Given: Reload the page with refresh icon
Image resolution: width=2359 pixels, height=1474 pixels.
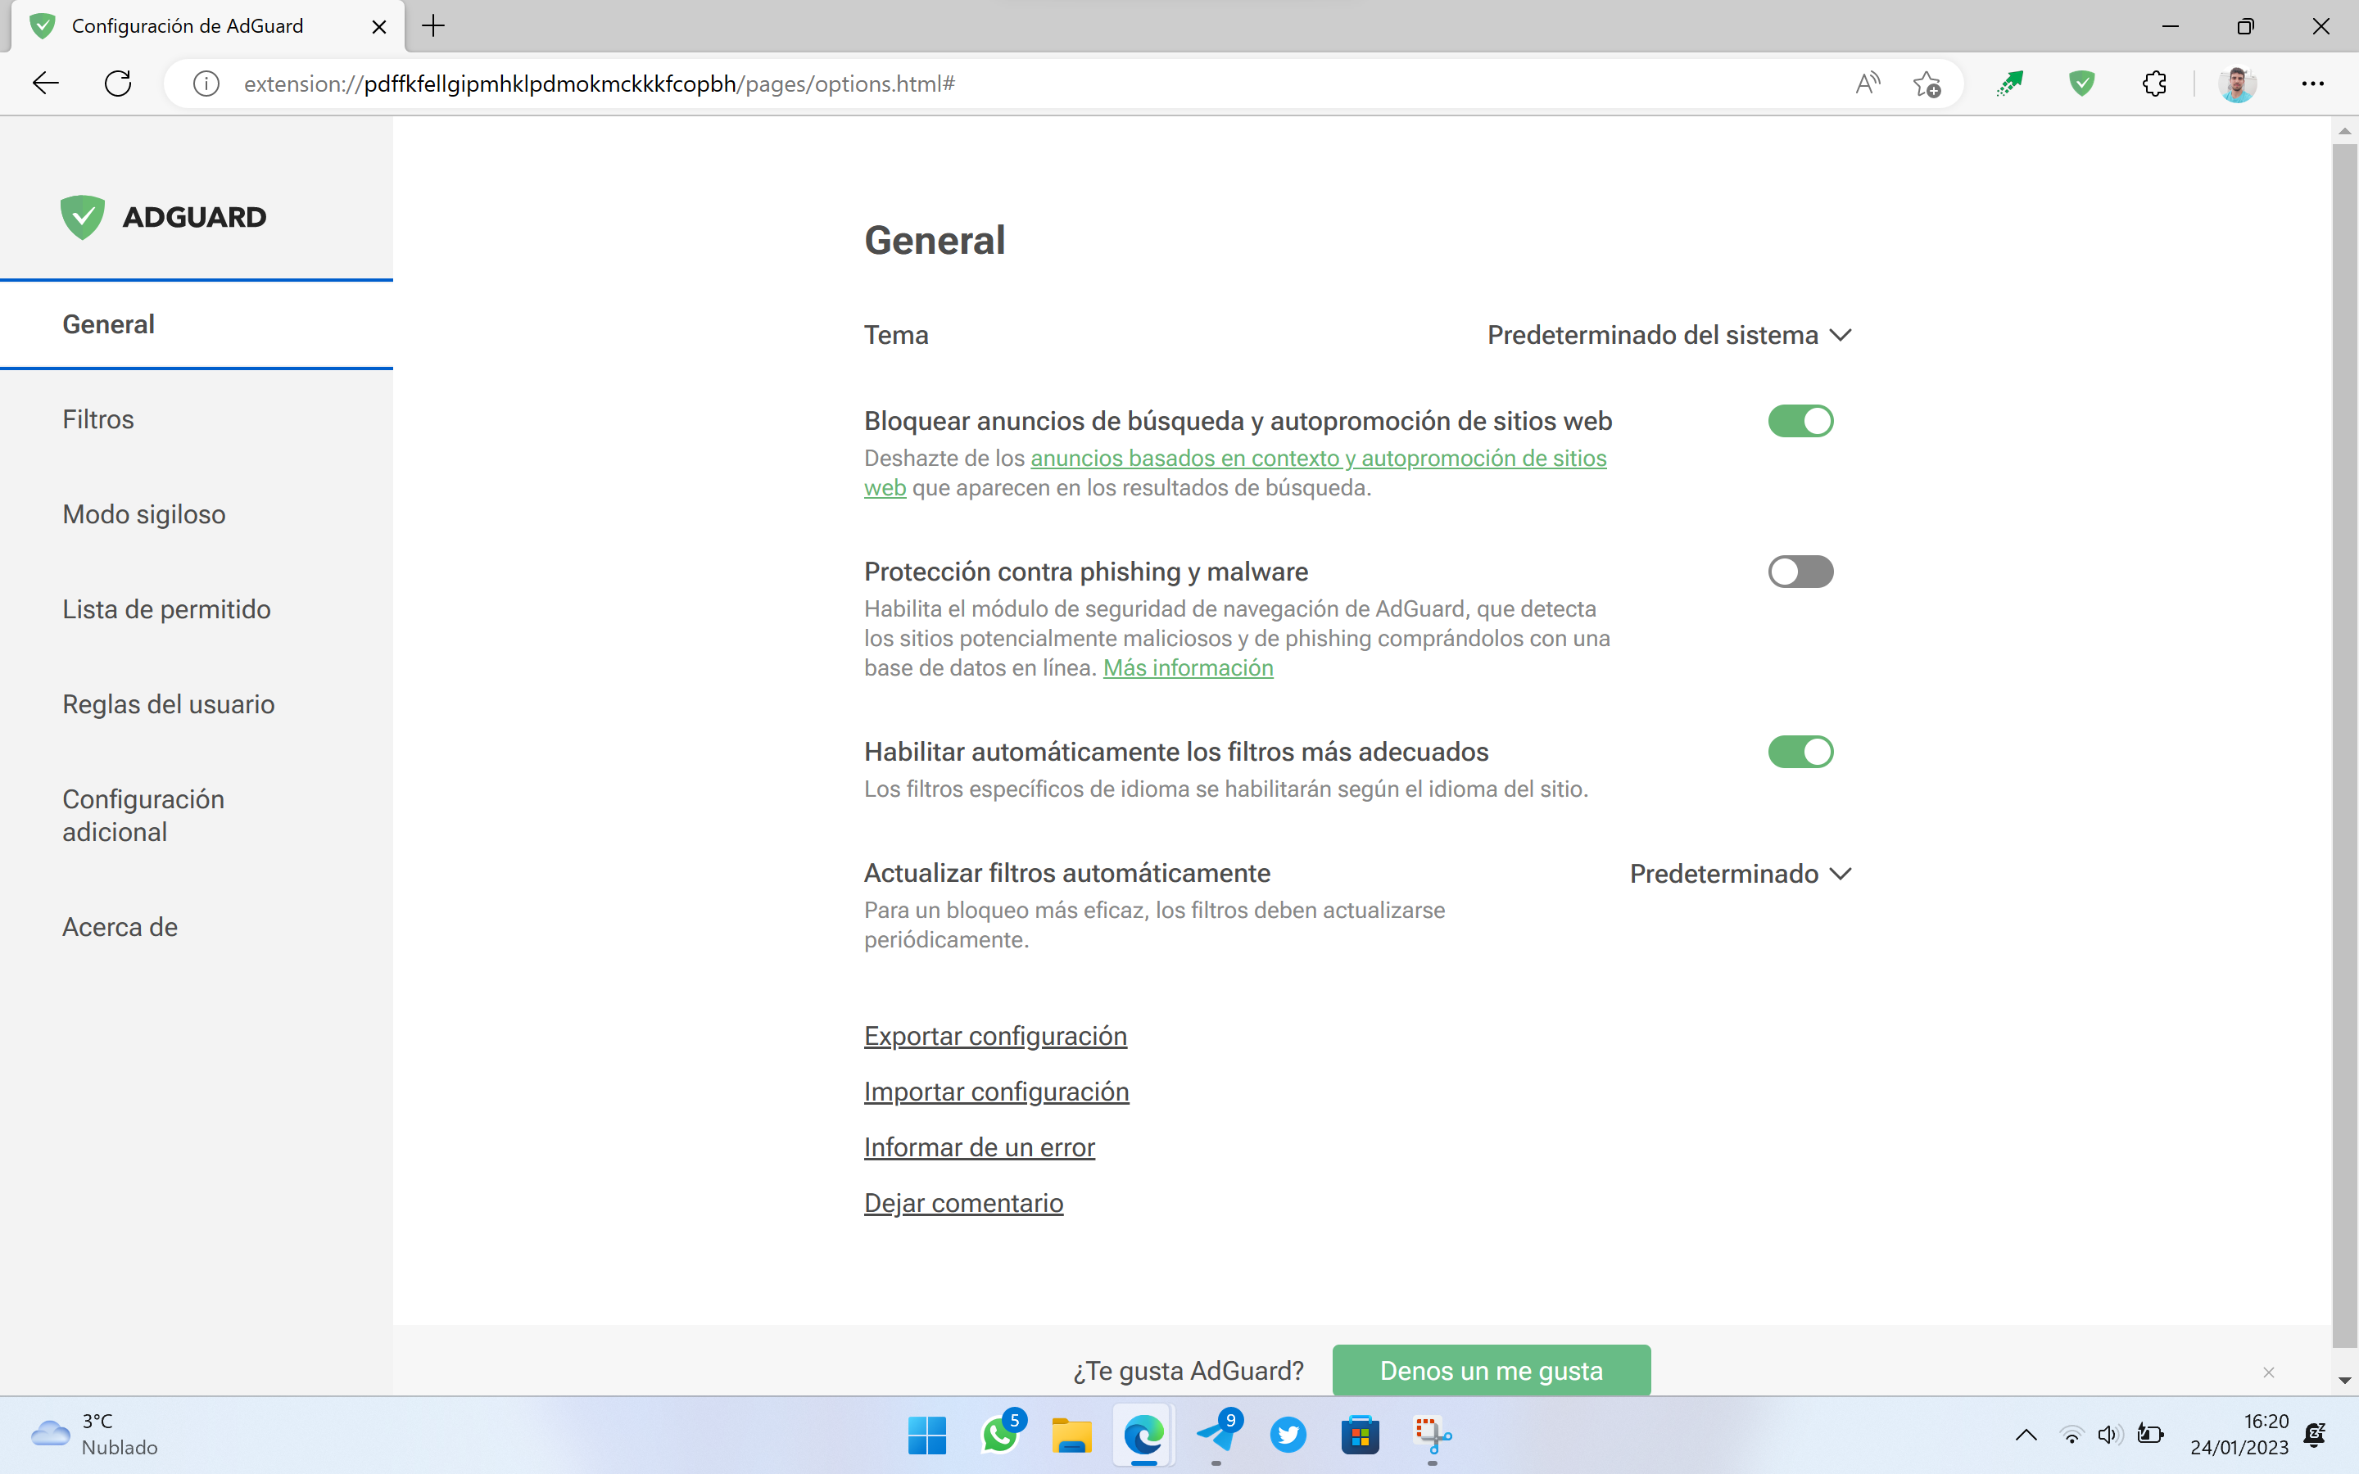Looking at the screenshot, I should [118, 84].
